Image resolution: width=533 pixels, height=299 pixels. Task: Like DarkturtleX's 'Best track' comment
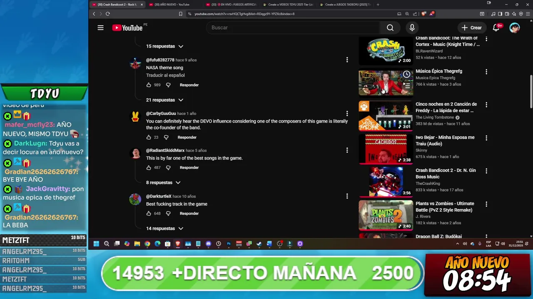coord(149,213)
